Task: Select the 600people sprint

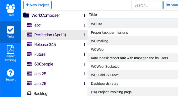Action: point(54,64)
